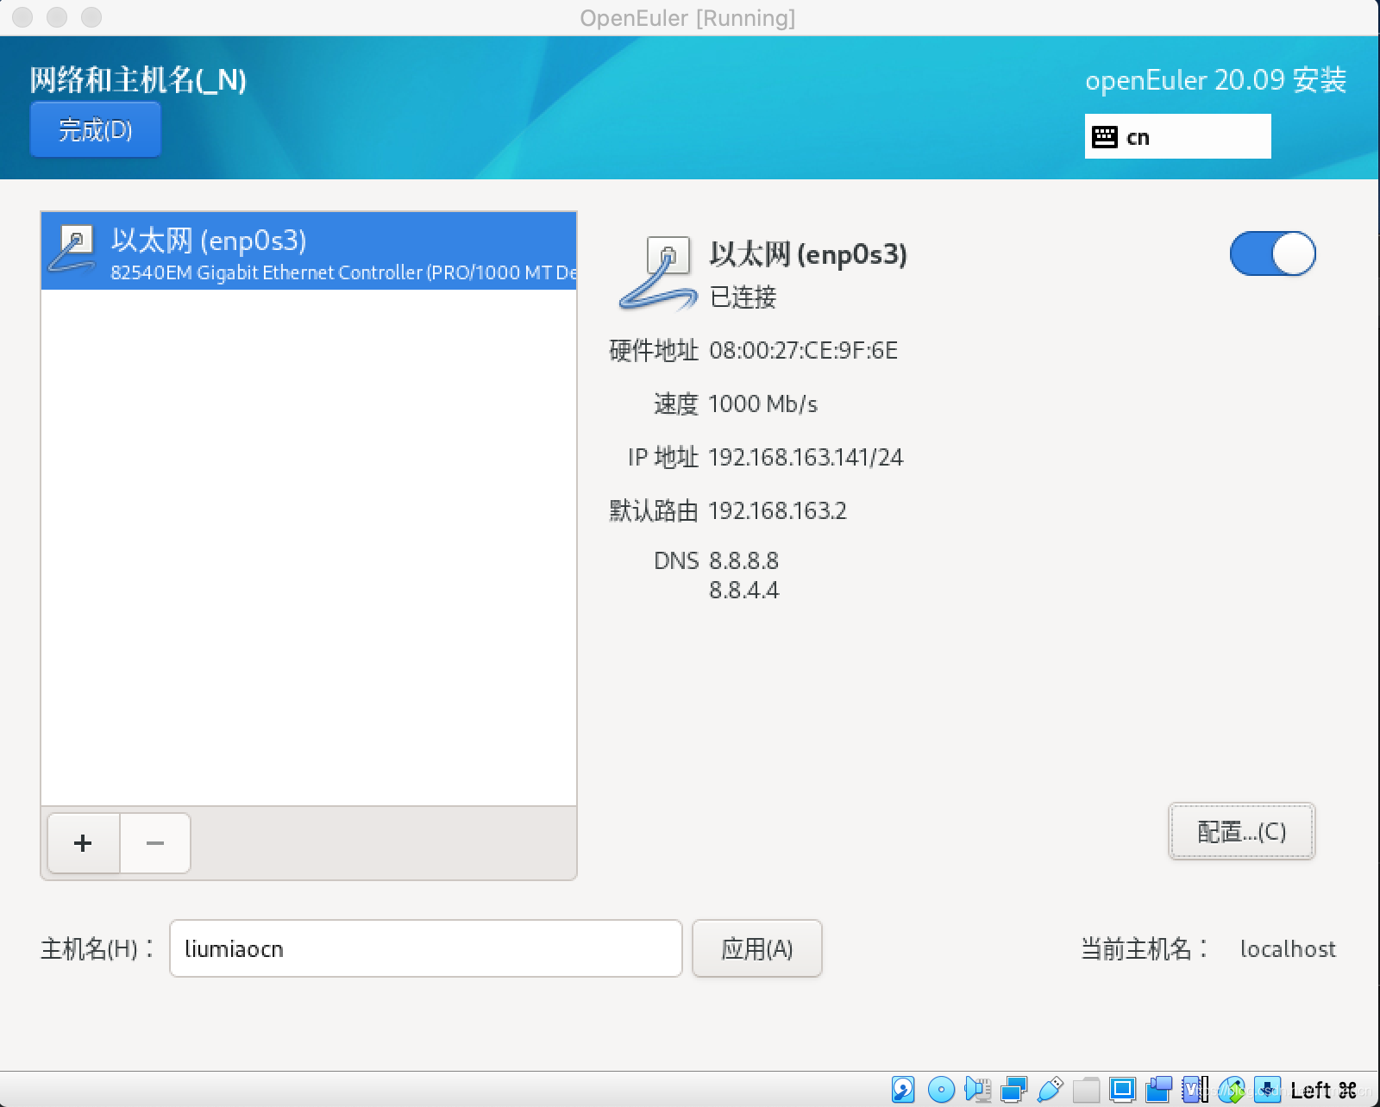Image resolution: width=1380 pixels, height=1107 pixels.
Task: Click the plus icon to add network device
Action: coord(83,843)
